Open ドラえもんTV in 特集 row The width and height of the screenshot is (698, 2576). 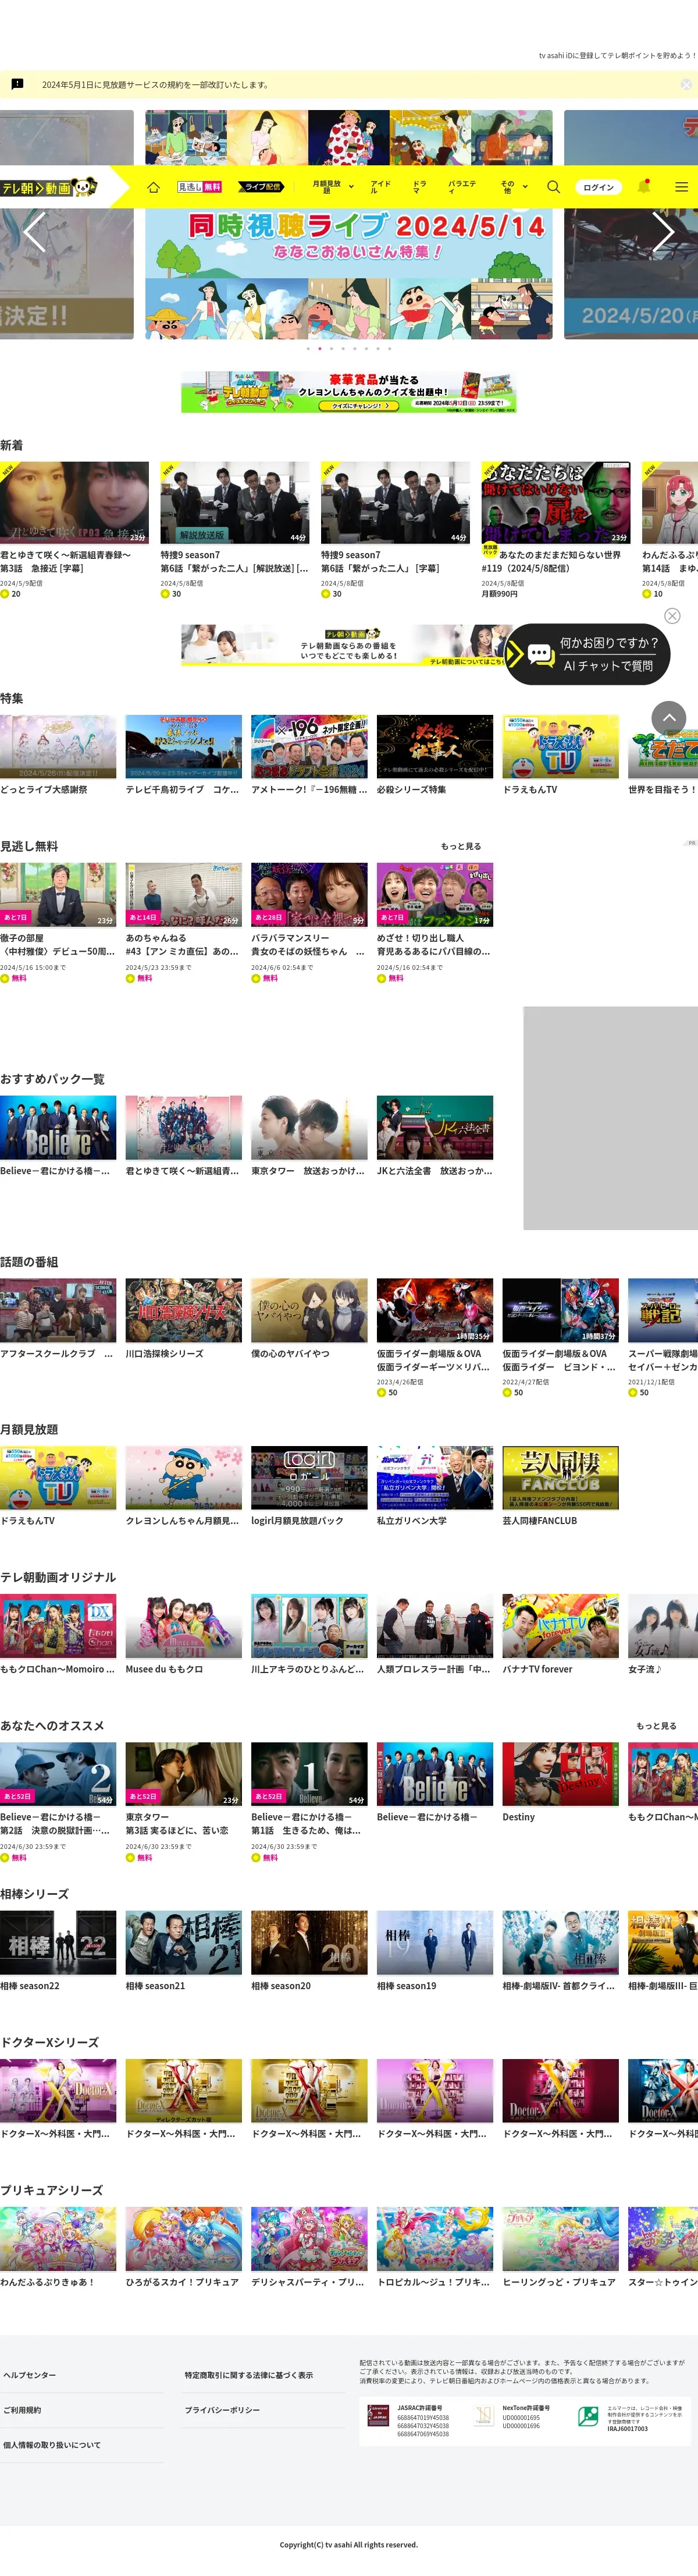(560, 746)
